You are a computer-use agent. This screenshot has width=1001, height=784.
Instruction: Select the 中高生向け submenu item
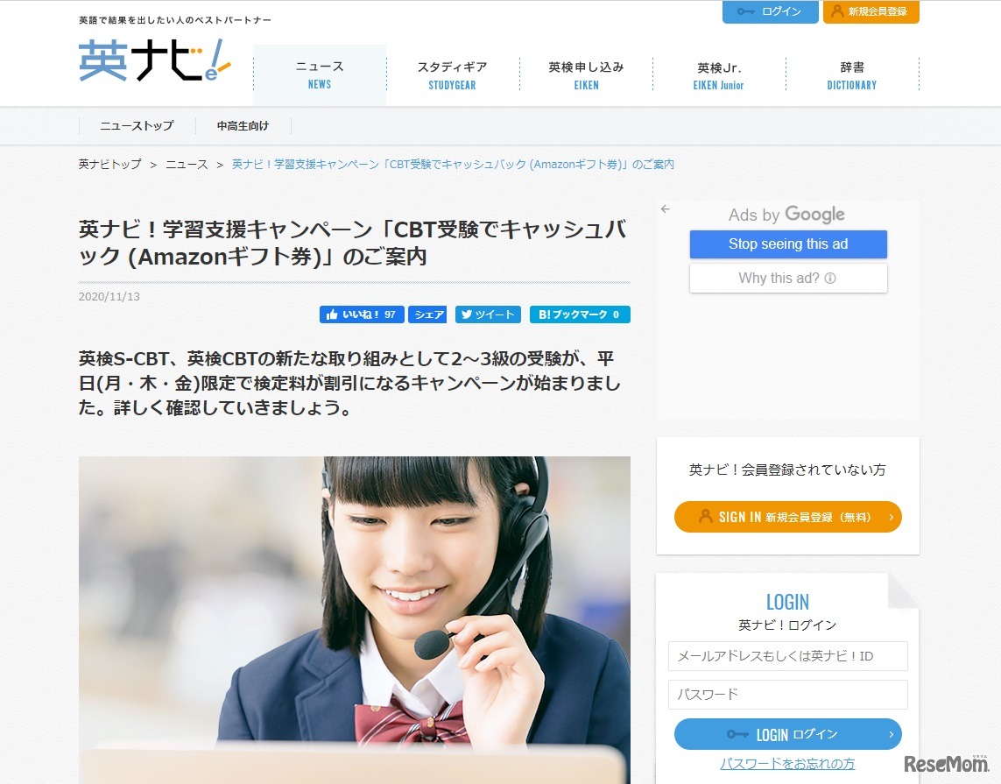[243, 126]
